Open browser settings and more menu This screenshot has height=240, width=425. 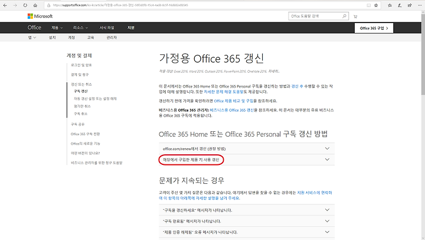(420, 5)
